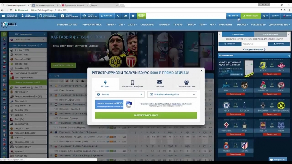
Task: Open the Россия country dropdown
Action: point(120,94)
